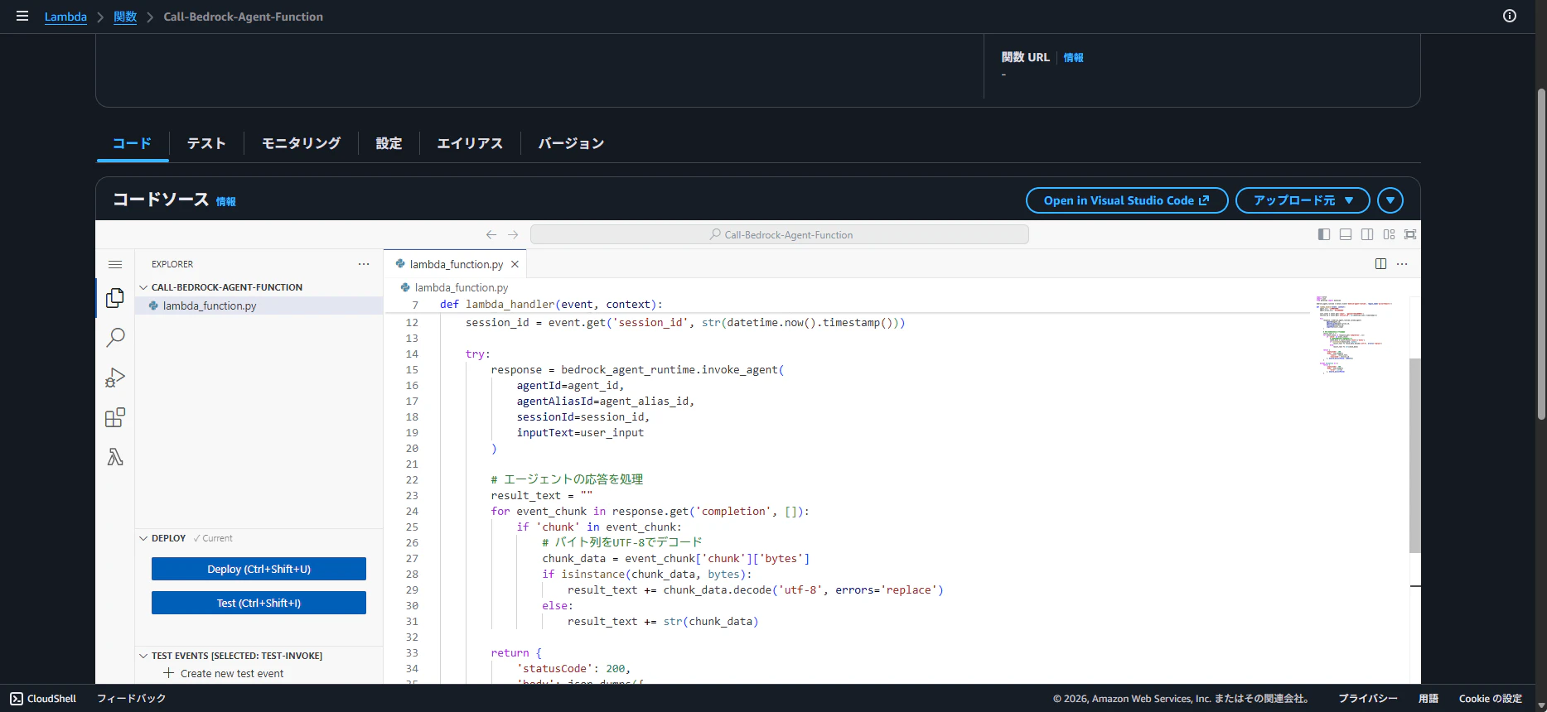Split the editor to the right

point(1380,264)
